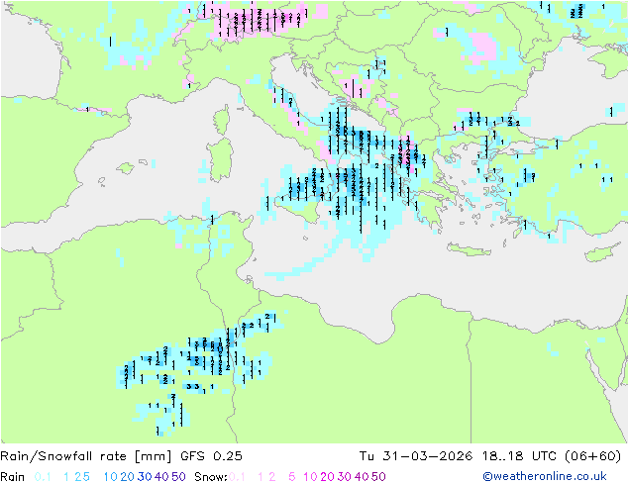Click the "Snow:" legend label
Image resolution: width=628 pixels, height=485 pixels.
(211, 477)
